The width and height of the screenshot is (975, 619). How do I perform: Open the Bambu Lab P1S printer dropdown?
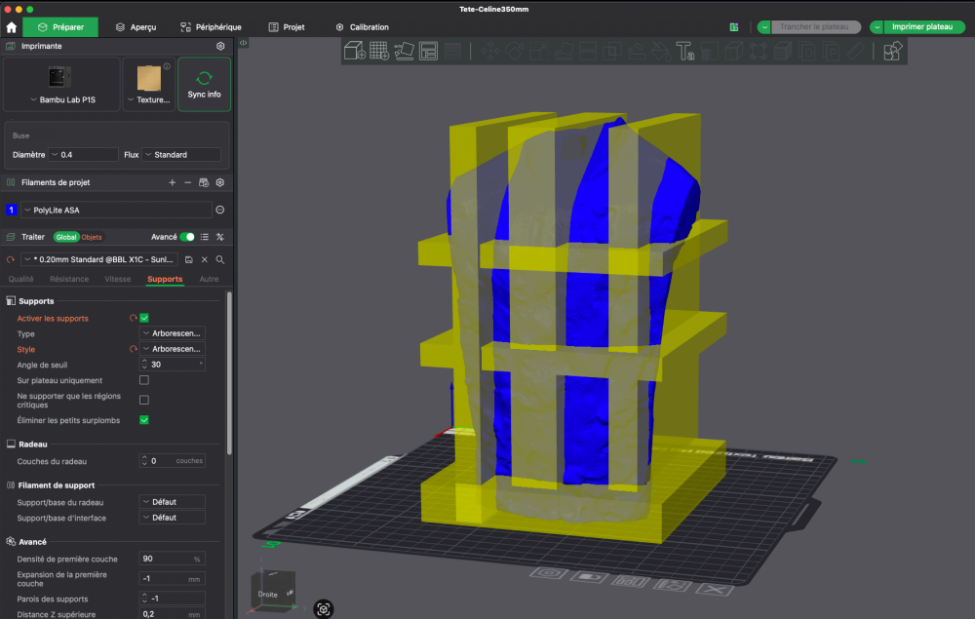61,99
